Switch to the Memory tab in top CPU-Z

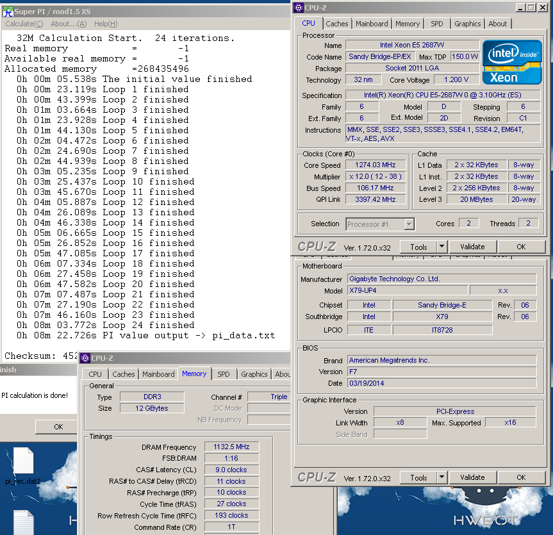[408, 24]
